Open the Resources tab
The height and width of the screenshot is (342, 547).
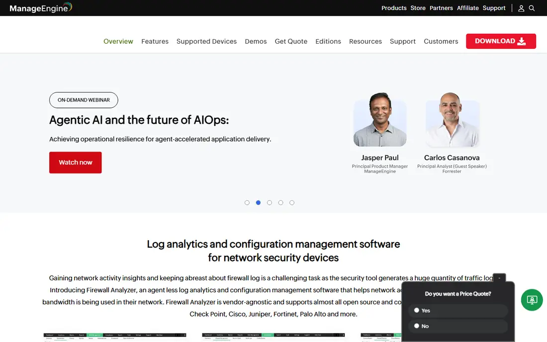[365, 41]
